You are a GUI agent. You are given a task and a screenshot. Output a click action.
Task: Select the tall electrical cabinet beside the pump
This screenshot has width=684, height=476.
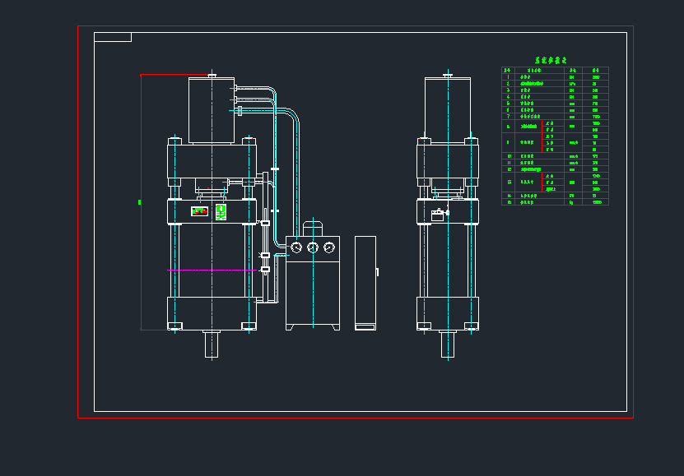365,282
